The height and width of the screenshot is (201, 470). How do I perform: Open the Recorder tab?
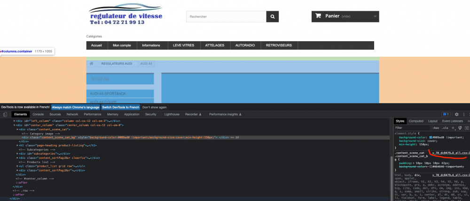click(193, 114)
